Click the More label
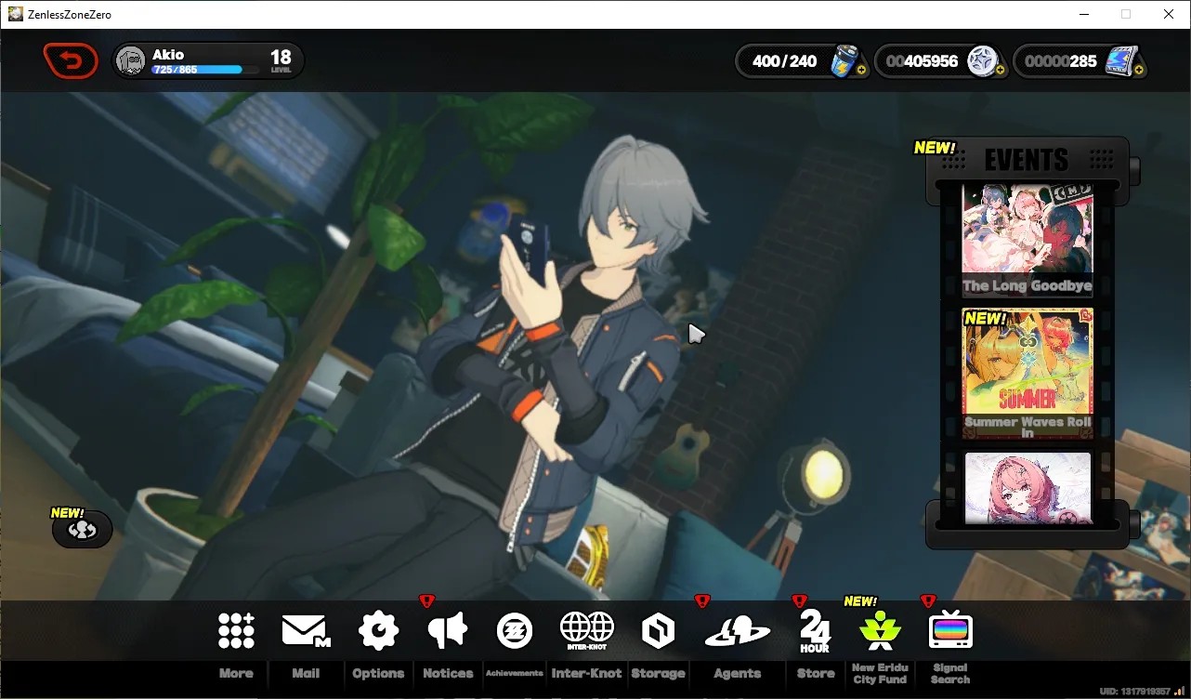This screenshot has height=699, width=1191. pyautogui.click(x=236, y=674)
